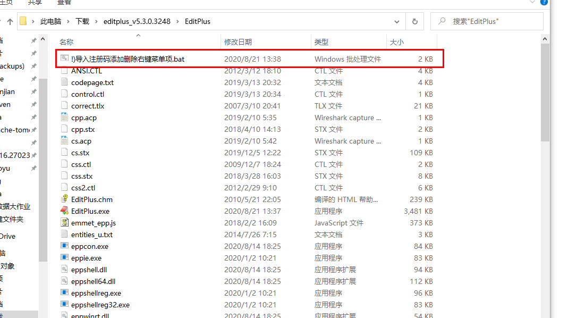Viewport: 585px width, 318px height.
Task: Click the eppshell.dll file icon
Action: 64,270
